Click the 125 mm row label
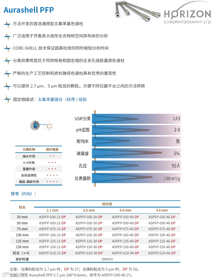 pos(22,241)
